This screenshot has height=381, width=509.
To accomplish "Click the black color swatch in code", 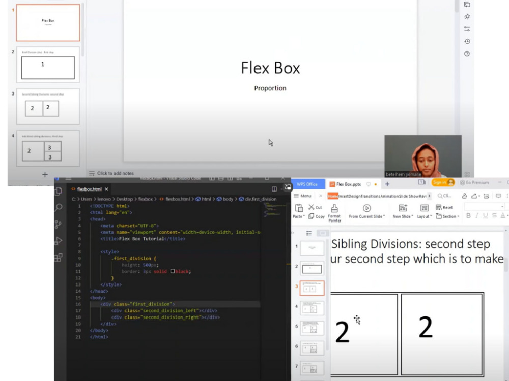I will click(173, 271).
